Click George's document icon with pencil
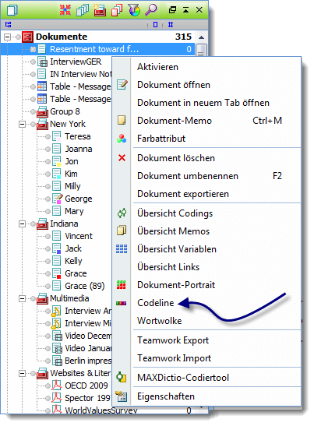Viewport: 314px width, 426px height. point(58,199)
